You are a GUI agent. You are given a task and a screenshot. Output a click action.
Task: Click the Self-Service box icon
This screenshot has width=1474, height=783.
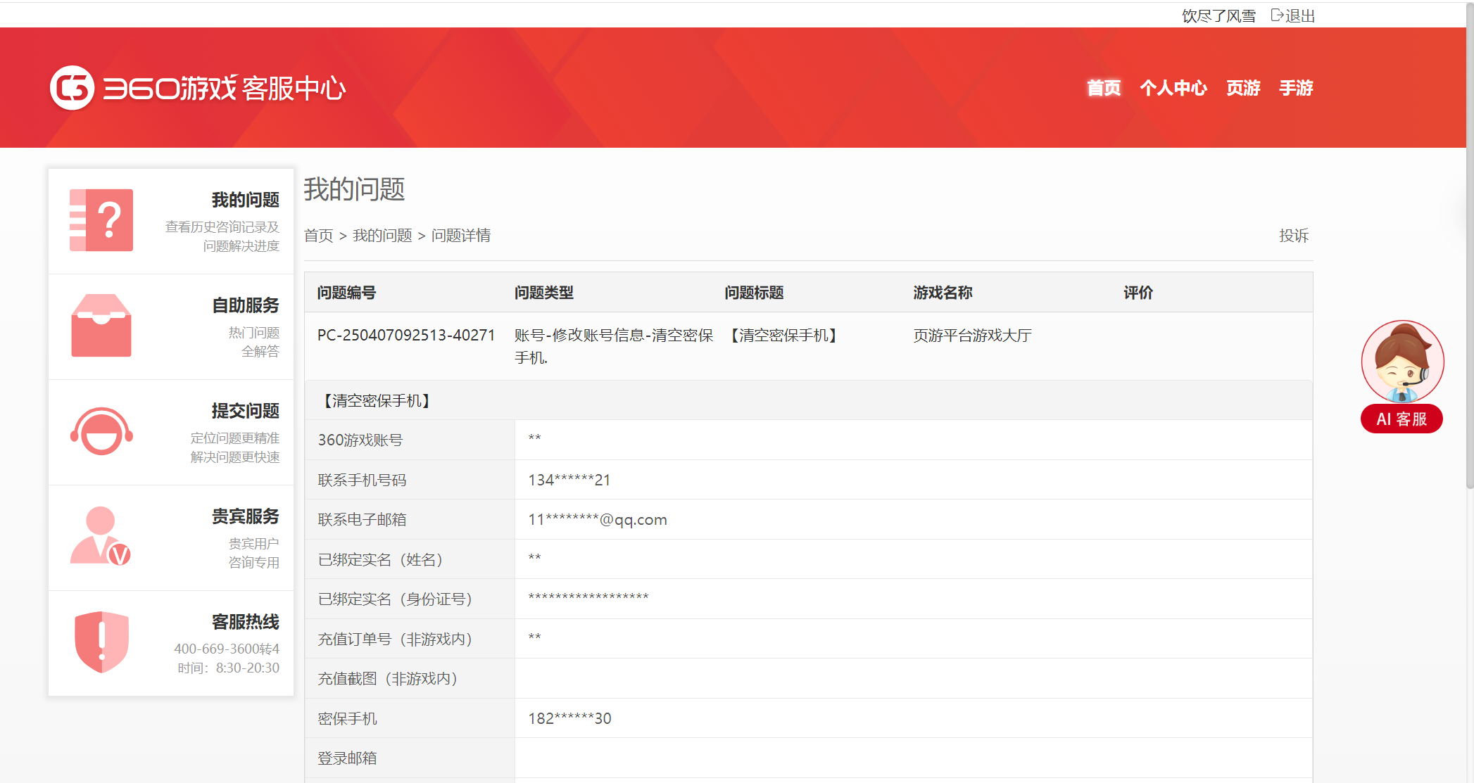point(101,326)
